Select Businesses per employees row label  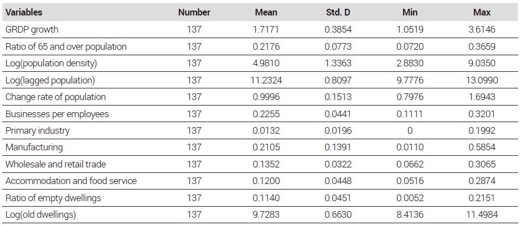pos(57,114)
